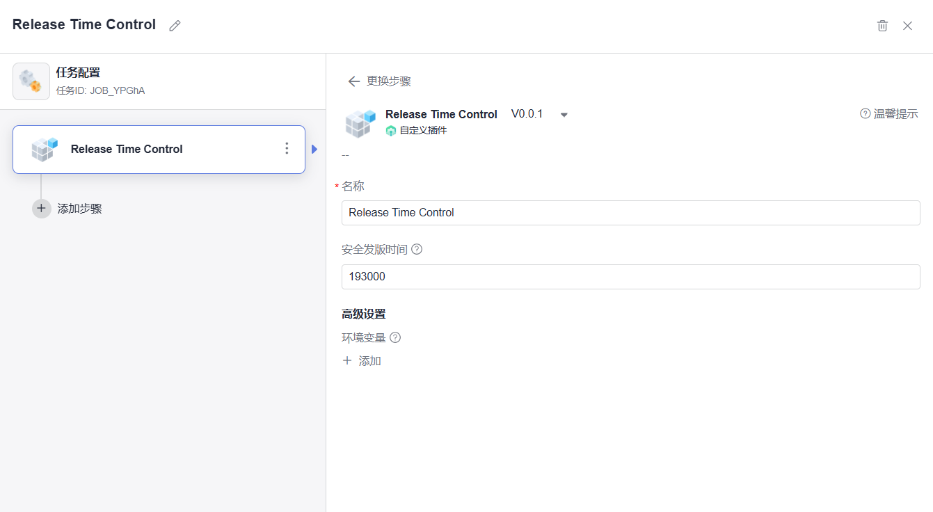Select the Release Time Control step card
933x512 pixels.
pos(159,149)
